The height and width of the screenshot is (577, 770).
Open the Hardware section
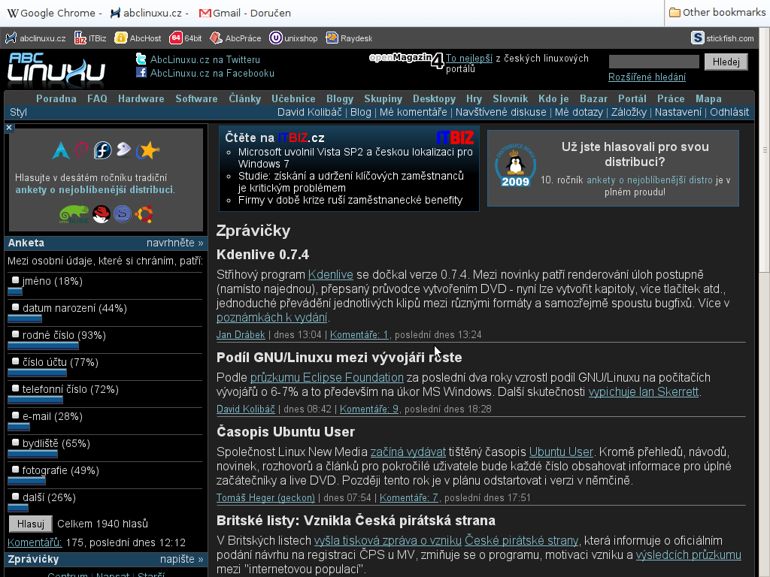pos(141,98)
